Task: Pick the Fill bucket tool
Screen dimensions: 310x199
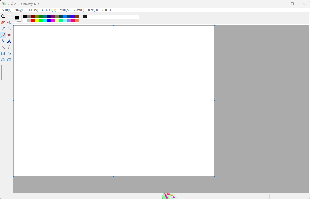Action: (9, 22)
